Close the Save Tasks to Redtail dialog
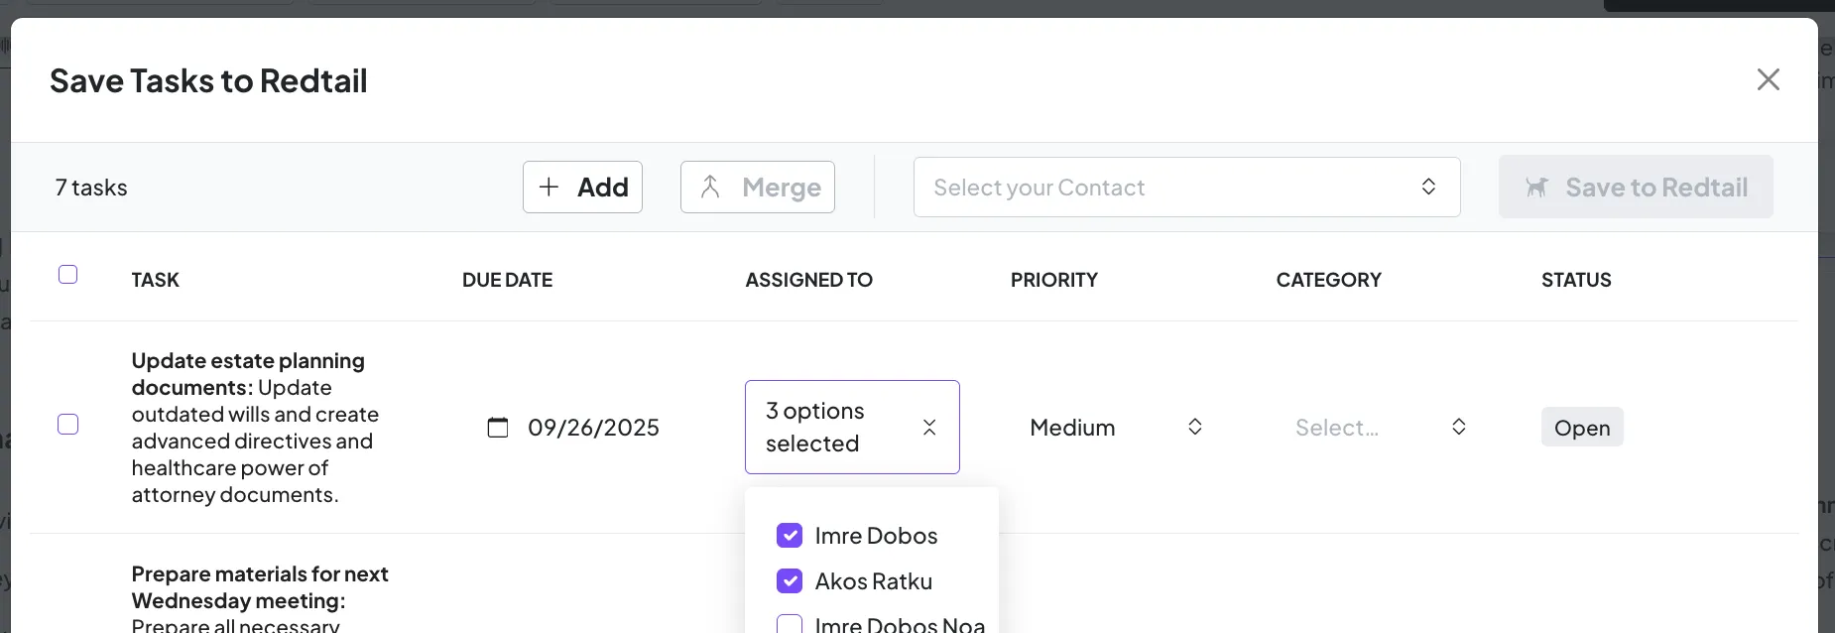 [x=1770, y=79]
